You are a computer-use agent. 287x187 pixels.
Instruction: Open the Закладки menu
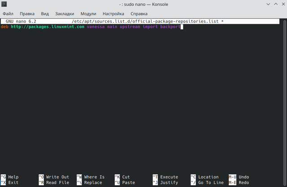[x=65, y=14]
